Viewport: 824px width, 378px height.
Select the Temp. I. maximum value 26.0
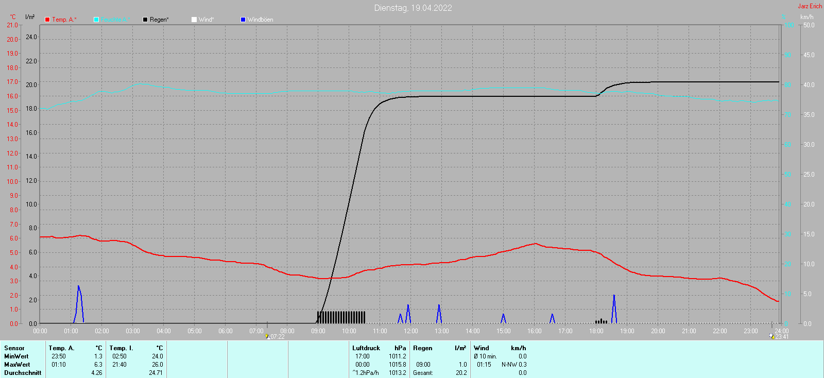158,365
